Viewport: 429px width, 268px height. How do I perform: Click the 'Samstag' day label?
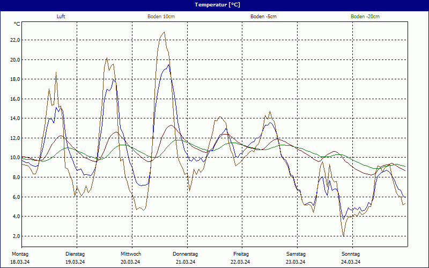tap(296, 254)
